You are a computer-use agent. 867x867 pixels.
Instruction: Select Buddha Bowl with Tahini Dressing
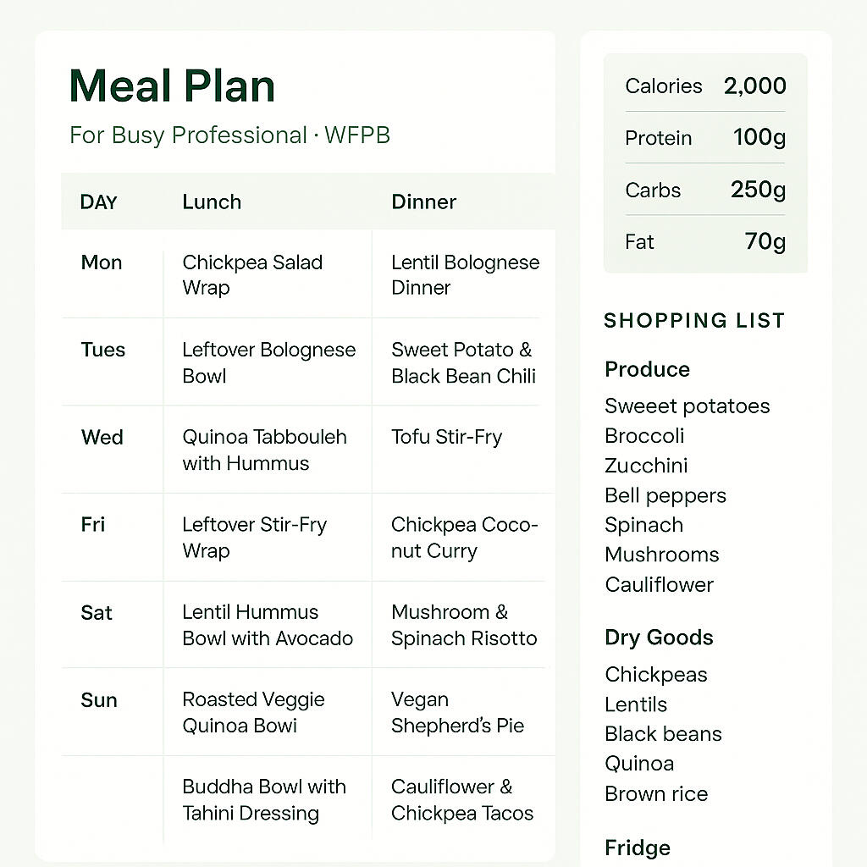264,799
